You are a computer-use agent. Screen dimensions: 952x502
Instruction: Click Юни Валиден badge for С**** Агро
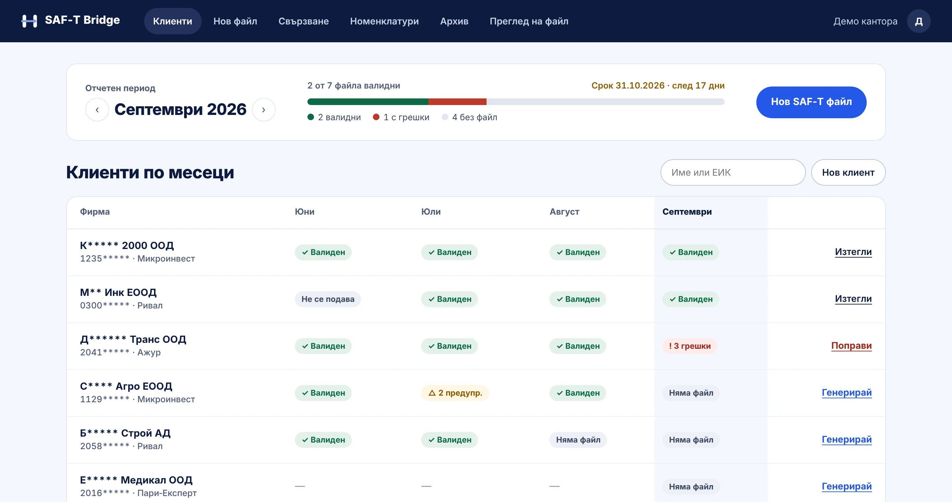(323, 393)
